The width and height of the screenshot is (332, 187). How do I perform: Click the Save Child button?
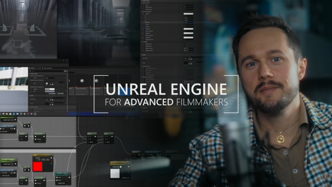[x=60, y=93]
